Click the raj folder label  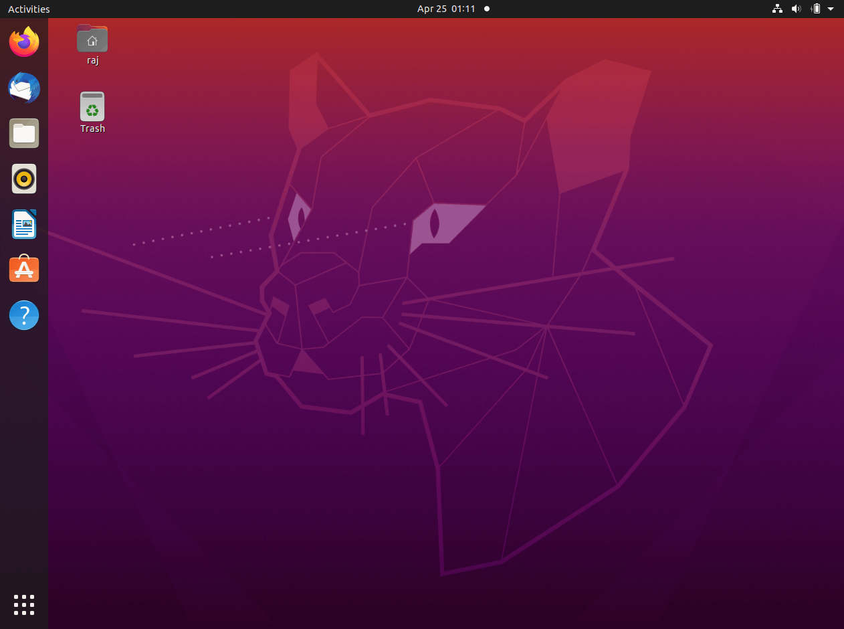click(x=93, y=60)
